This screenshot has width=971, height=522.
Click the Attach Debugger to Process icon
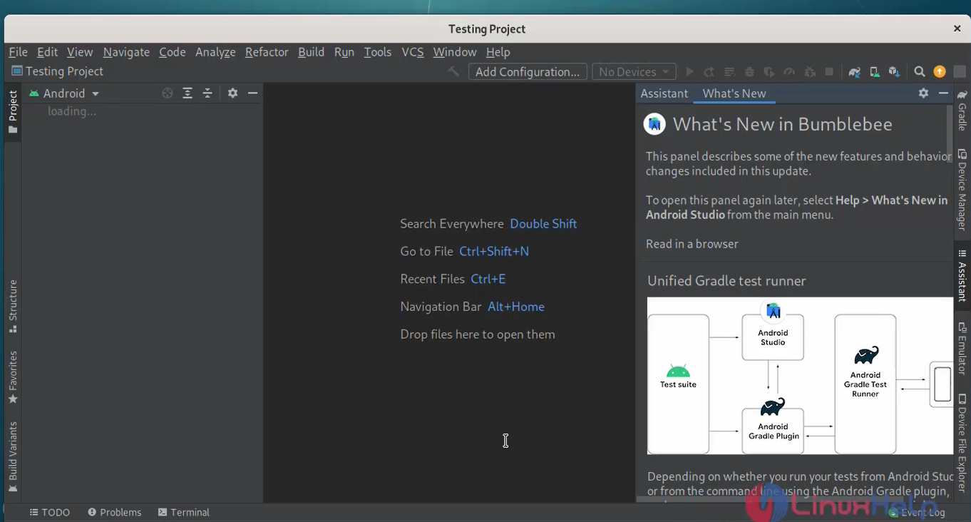[x=809, y=72]
